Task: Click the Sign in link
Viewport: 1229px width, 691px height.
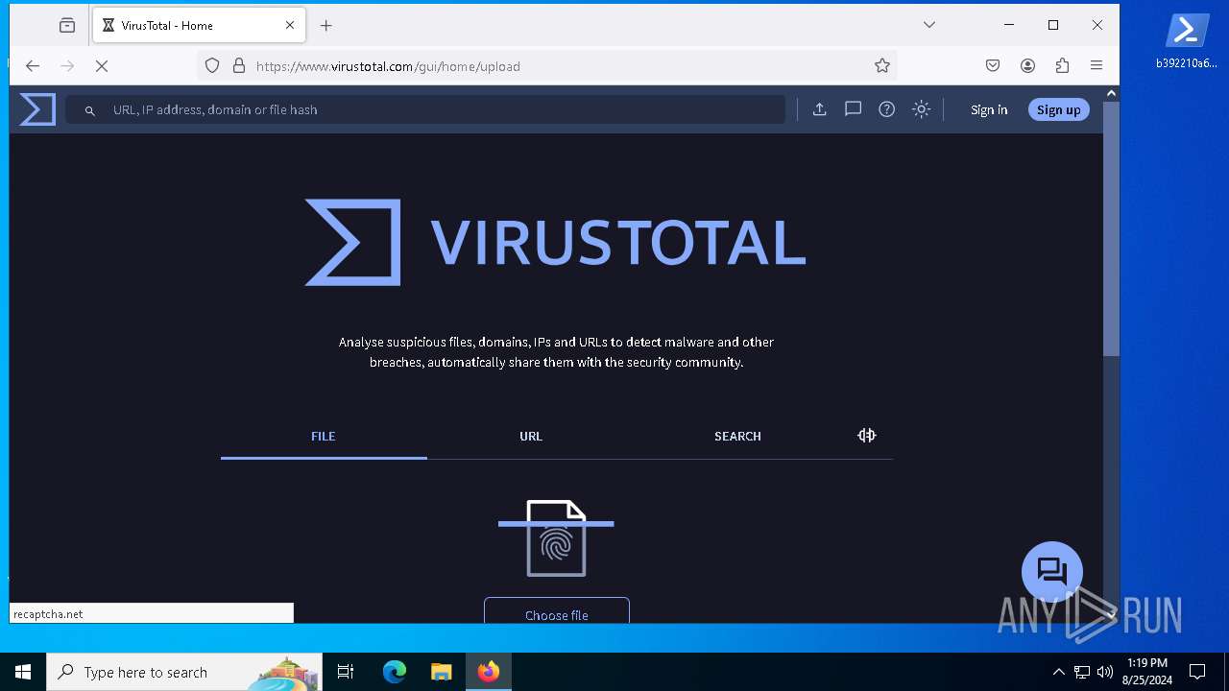Action: tap(989, 109)
